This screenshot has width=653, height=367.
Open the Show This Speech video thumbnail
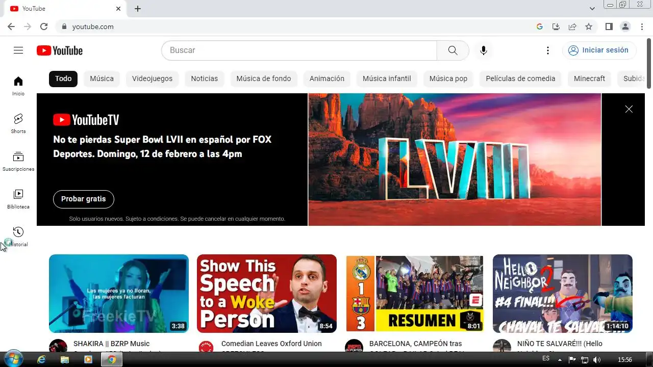(267, 294)
